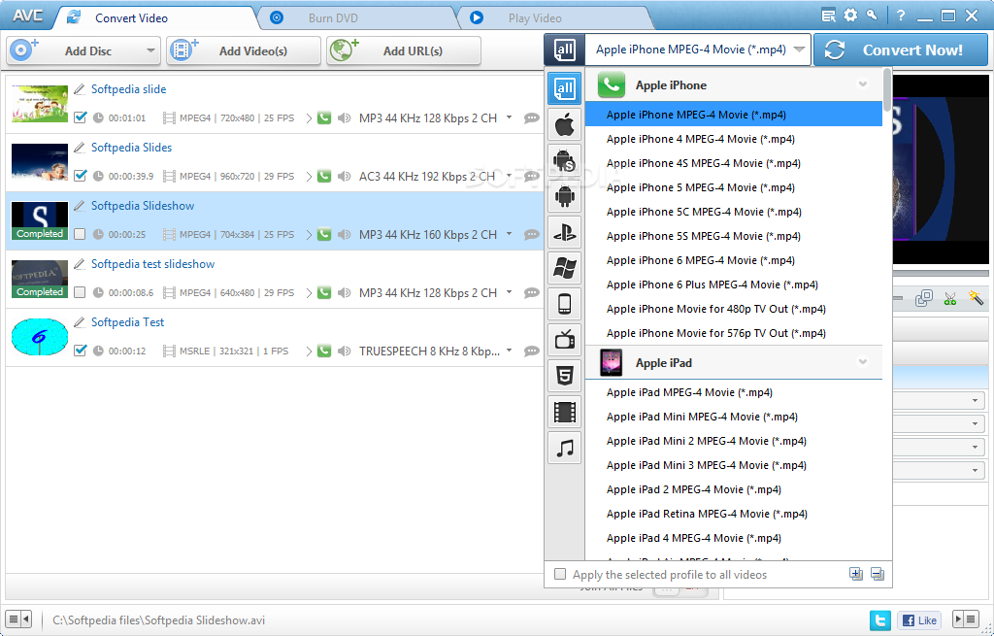Open the settings gear in title bar
The image size is (994, 636).
850,16
